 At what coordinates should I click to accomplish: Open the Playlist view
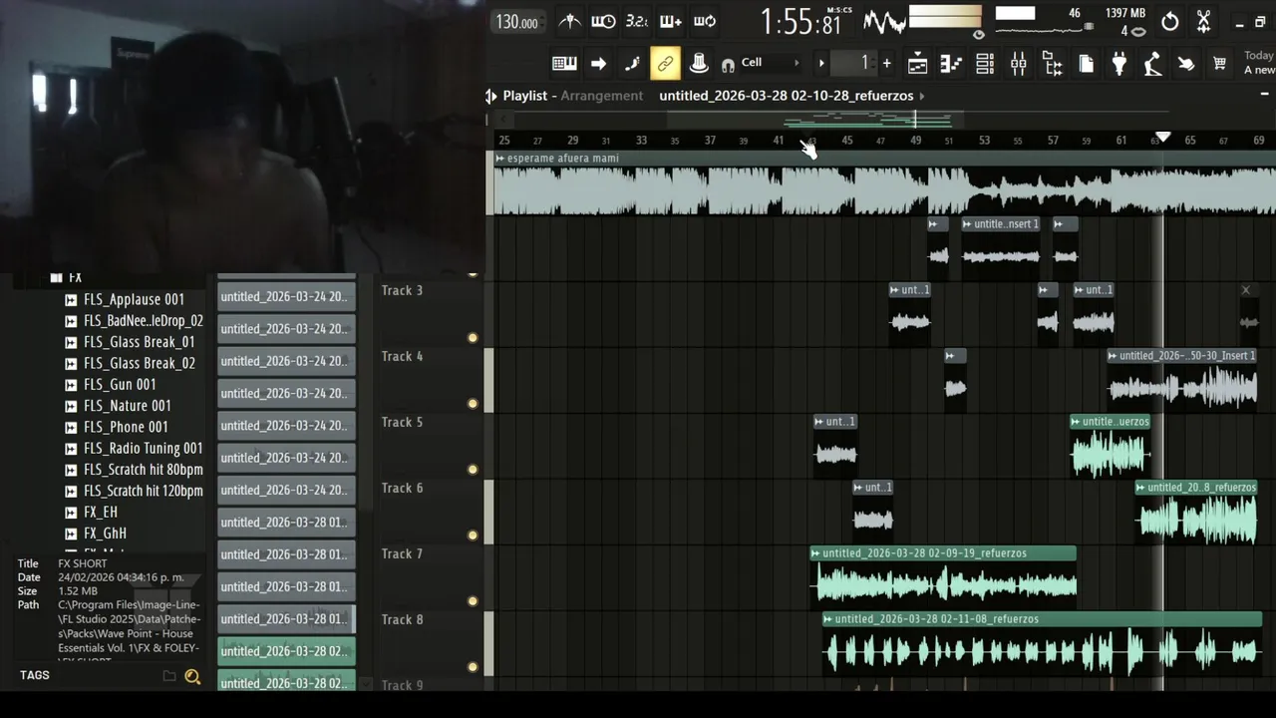917,63
